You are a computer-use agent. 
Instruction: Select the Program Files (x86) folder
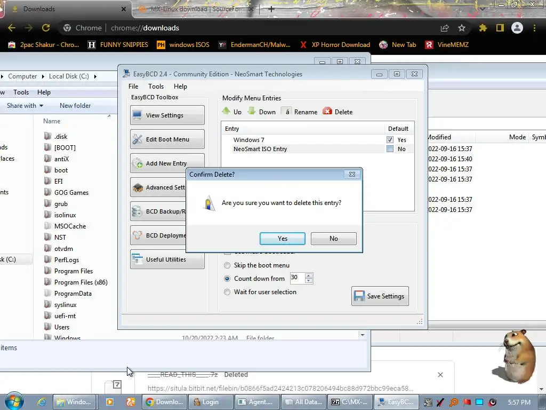click(x=81, y=282)
